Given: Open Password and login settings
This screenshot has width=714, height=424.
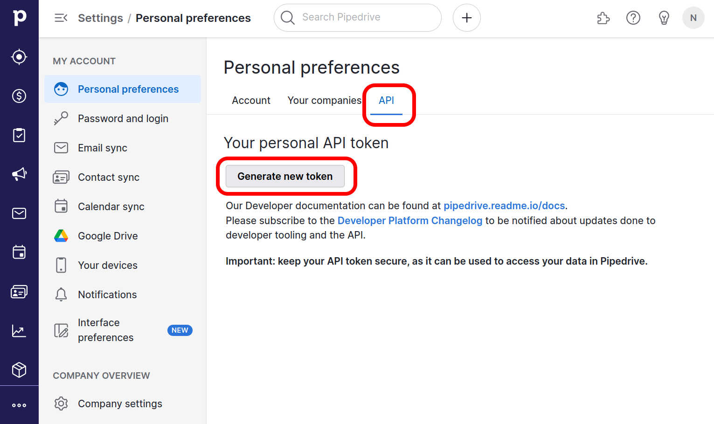Looking at the screenshot, I should 123,118.
